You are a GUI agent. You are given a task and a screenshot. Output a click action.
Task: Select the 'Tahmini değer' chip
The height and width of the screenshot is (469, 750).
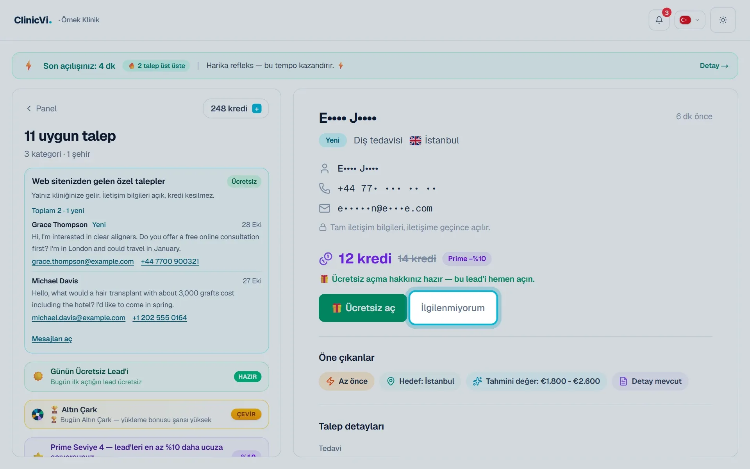[x=536, y=381]
